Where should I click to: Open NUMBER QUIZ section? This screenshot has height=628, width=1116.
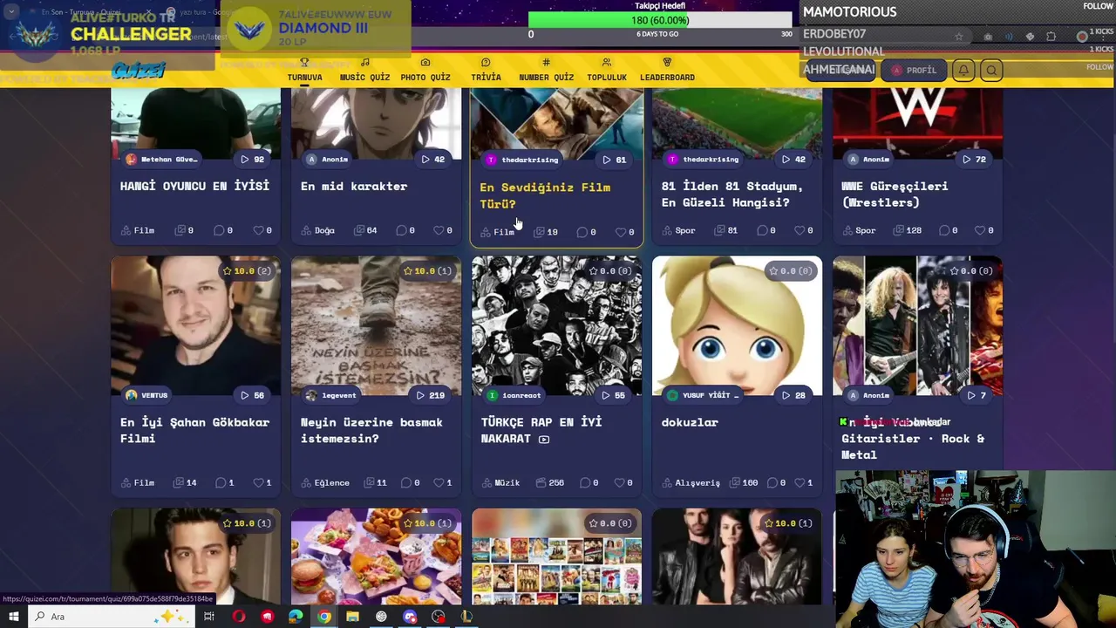(x=546, y=70)
